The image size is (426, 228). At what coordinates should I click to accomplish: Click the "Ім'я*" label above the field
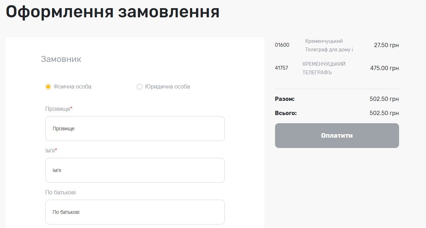(51, 150)
